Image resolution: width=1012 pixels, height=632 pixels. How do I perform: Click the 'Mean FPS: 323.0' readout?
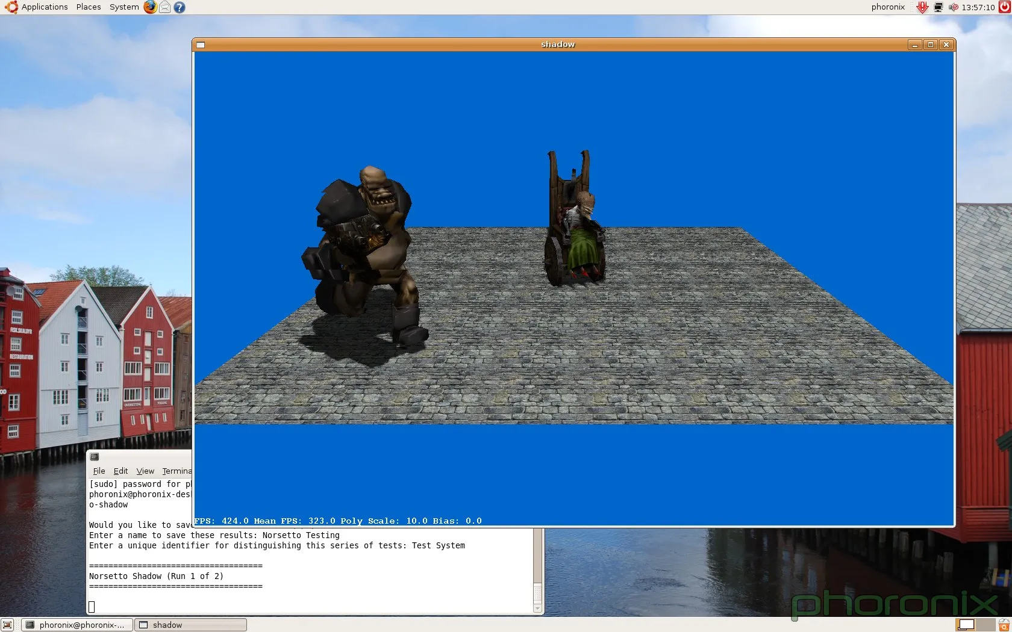point(295,521)
